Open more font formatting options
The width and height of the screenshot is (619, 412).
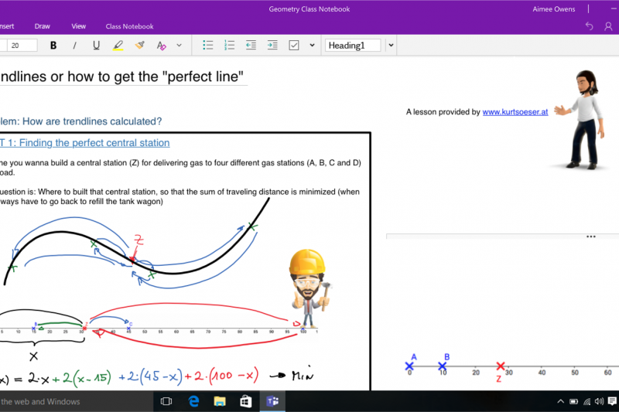[x=179, y=46]
